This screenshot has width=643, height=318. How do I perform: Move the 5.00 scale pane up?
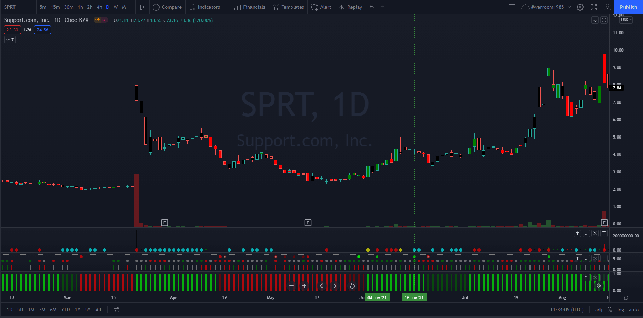577,259
